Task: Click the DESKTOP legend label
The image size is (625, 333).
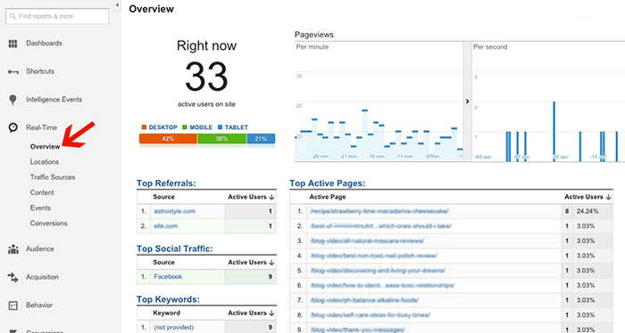Action: [162, 127]
